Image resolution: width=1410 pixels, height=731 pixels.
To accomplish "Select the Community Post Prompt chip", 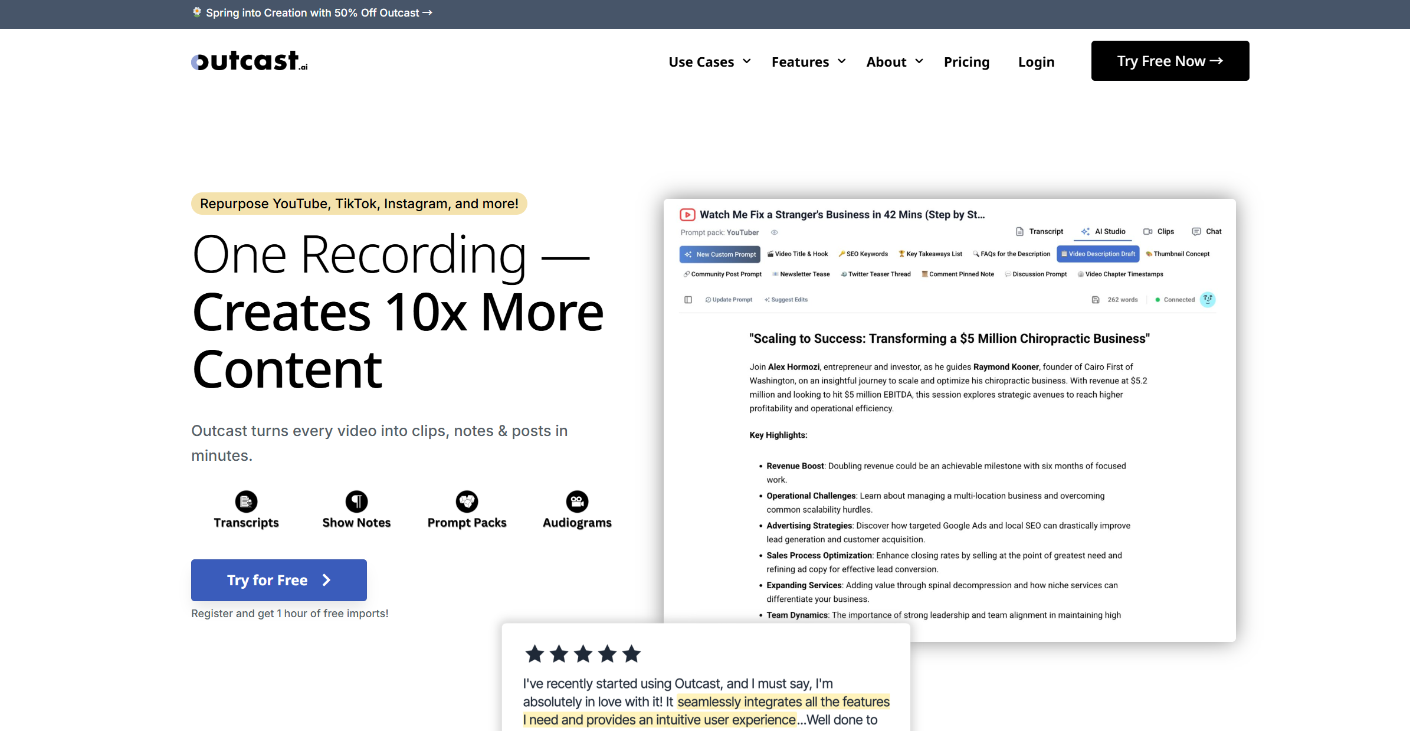I will 723,274.
